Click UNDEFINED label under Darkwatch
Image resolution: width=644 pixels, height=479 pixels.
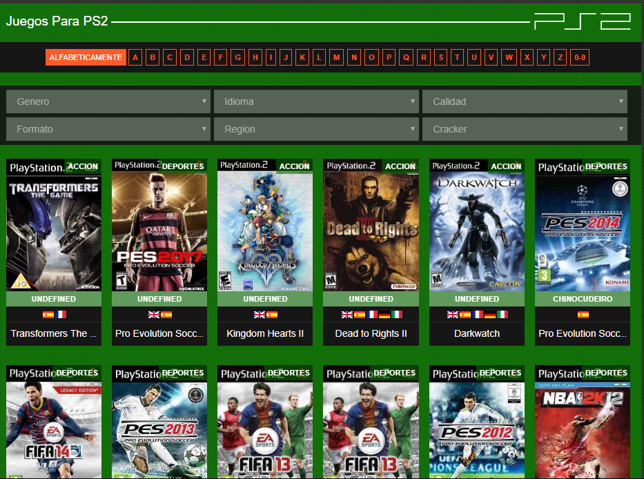pyautogui.click(x=477, y=299)
